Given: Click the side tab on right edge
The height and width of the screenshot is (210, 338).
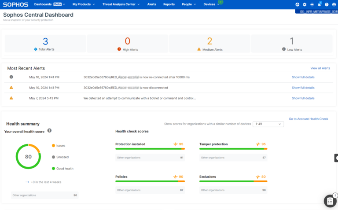Looking at the screenshot, I should [x=336, y=158].
